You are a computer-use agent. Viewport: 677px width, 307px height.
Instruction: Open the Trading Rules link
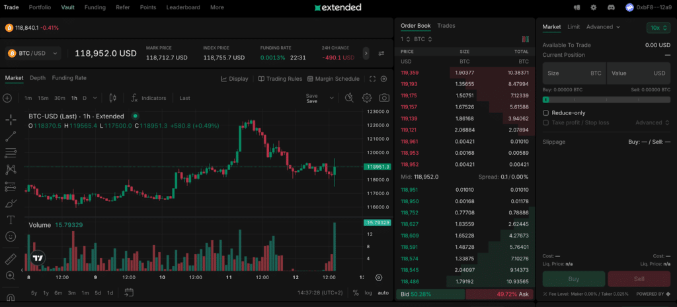point(280,79)
